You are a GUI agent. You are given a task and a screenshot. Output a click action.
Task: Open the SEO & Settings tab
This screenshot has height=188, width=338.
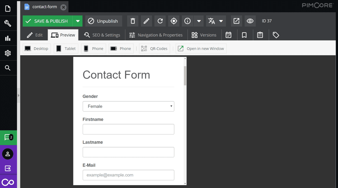coord(102,35)
